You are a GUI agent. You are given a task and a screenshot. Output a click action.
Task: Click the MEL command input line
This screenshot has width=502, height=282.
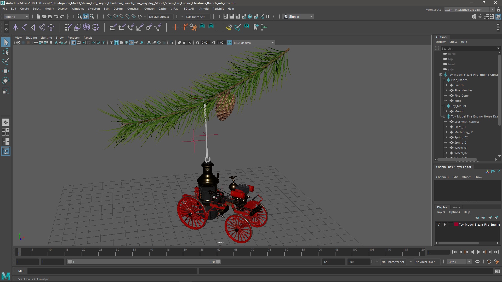112,271
